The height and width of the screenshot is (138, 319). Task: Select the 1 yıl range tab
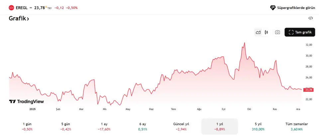[220, 126]
